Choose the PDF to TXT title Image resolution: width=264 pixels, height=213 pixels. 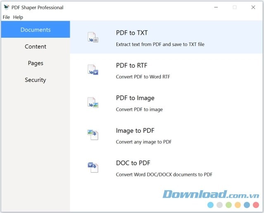pyautogui.click(x=132, y=33)
